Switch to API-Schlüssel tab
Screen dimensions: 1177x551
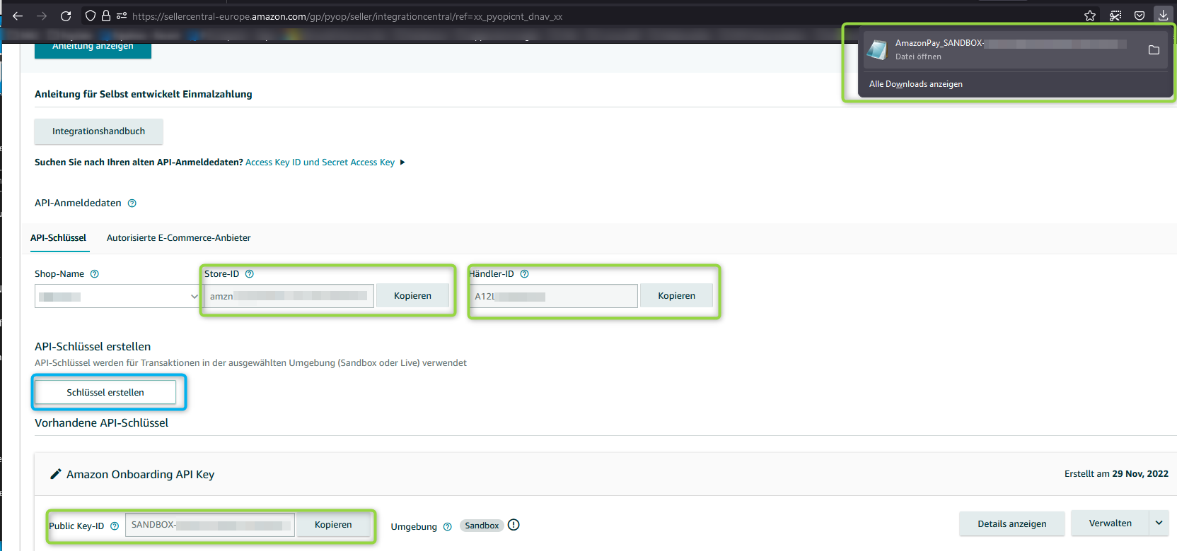point(58,238)
